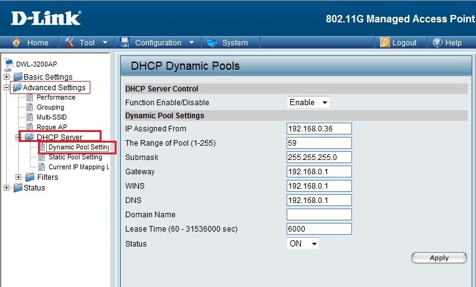Click the Basic Settings folder icon
Screen dimensions: 476x287
[x=18, y=77]
